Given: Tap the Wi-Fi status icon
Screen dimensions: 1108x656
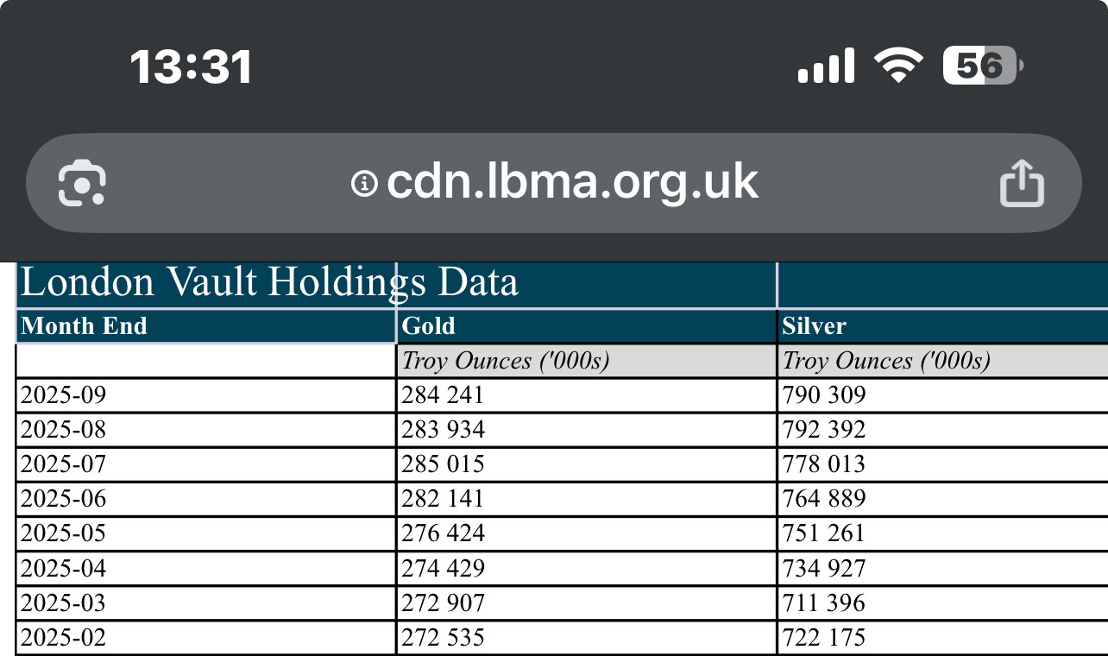Looking at the screenshot, I should point(898,66).
